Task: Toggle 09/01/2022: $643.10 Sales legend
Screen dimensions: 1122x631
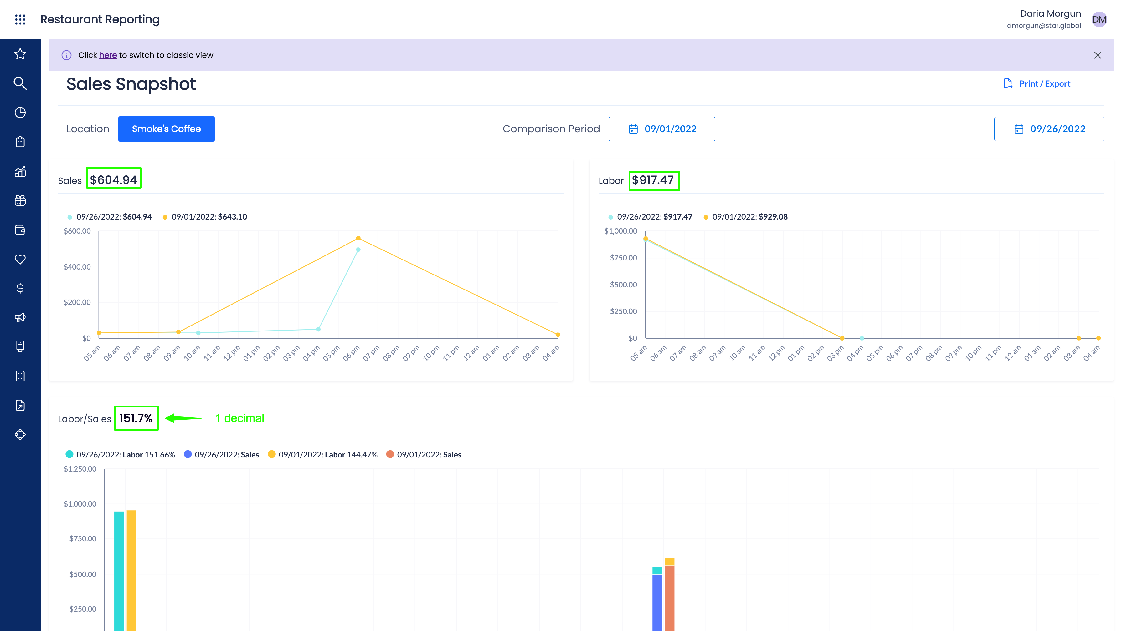Action: coord(205,217)
